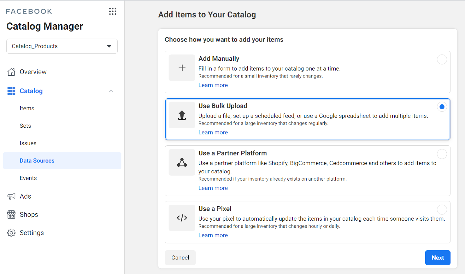
Task: Click the Shops storefront icon
Action: pyautogui.click(x=11, y=215)
